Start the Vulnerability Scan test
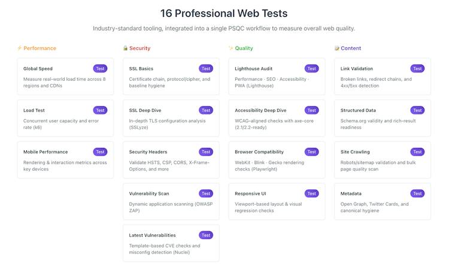The width and height of the screenshot is (449, 269). [206, 194]
